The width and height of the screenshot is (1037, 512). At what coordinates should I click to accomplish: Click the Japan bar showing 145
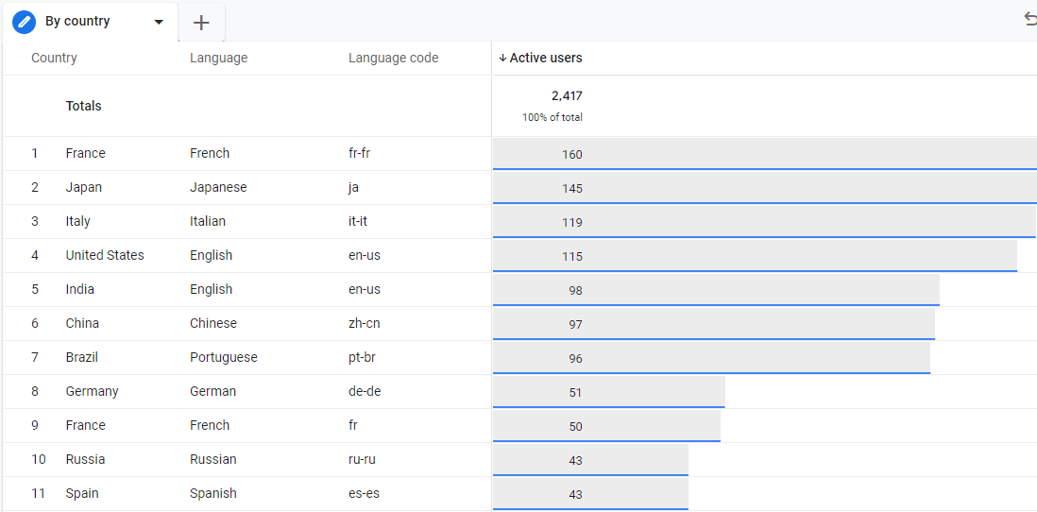(764, 188)
